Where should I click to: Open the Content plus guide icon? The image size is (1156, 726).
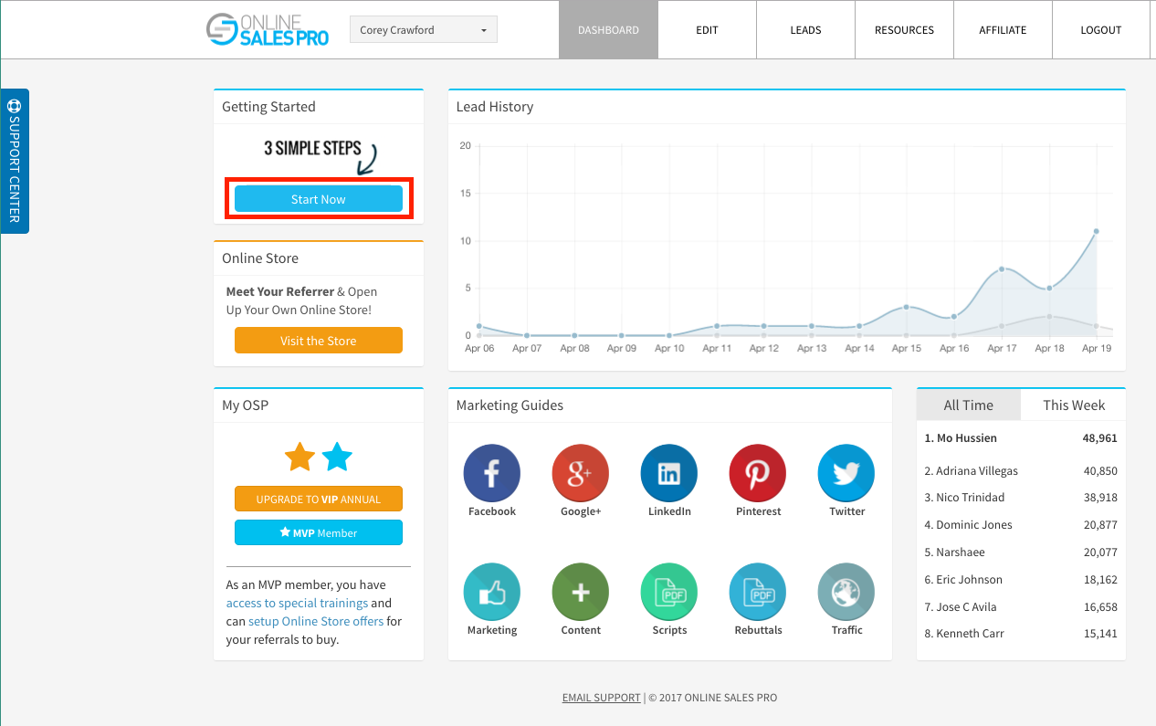tap(580, 592)
